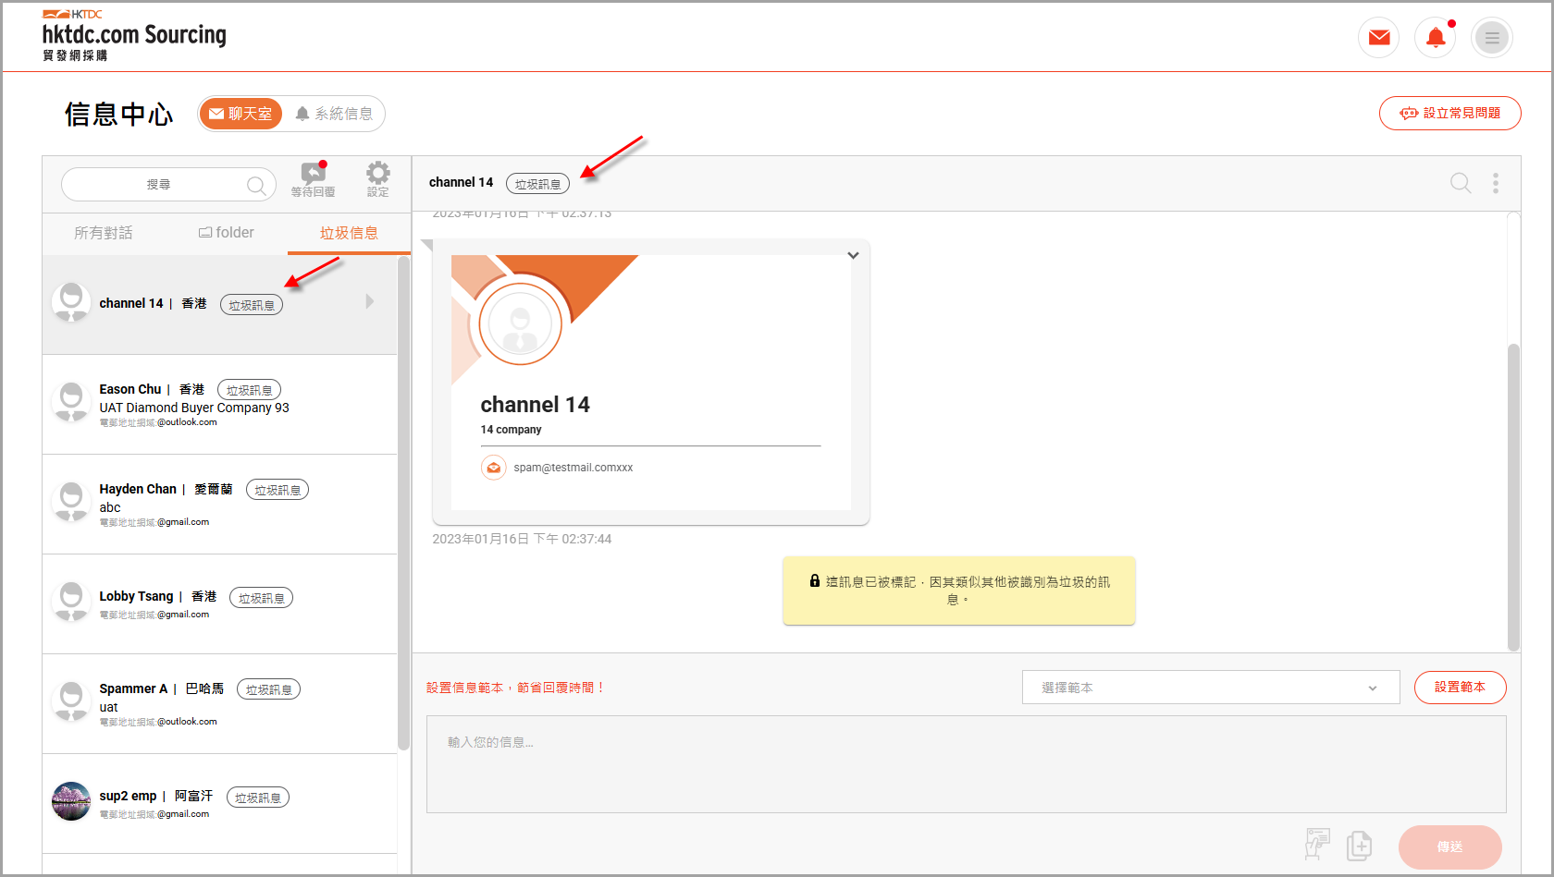Open the 設定 settings gear icon
This screenshot has width=1554, height=877.
[377, 178]
